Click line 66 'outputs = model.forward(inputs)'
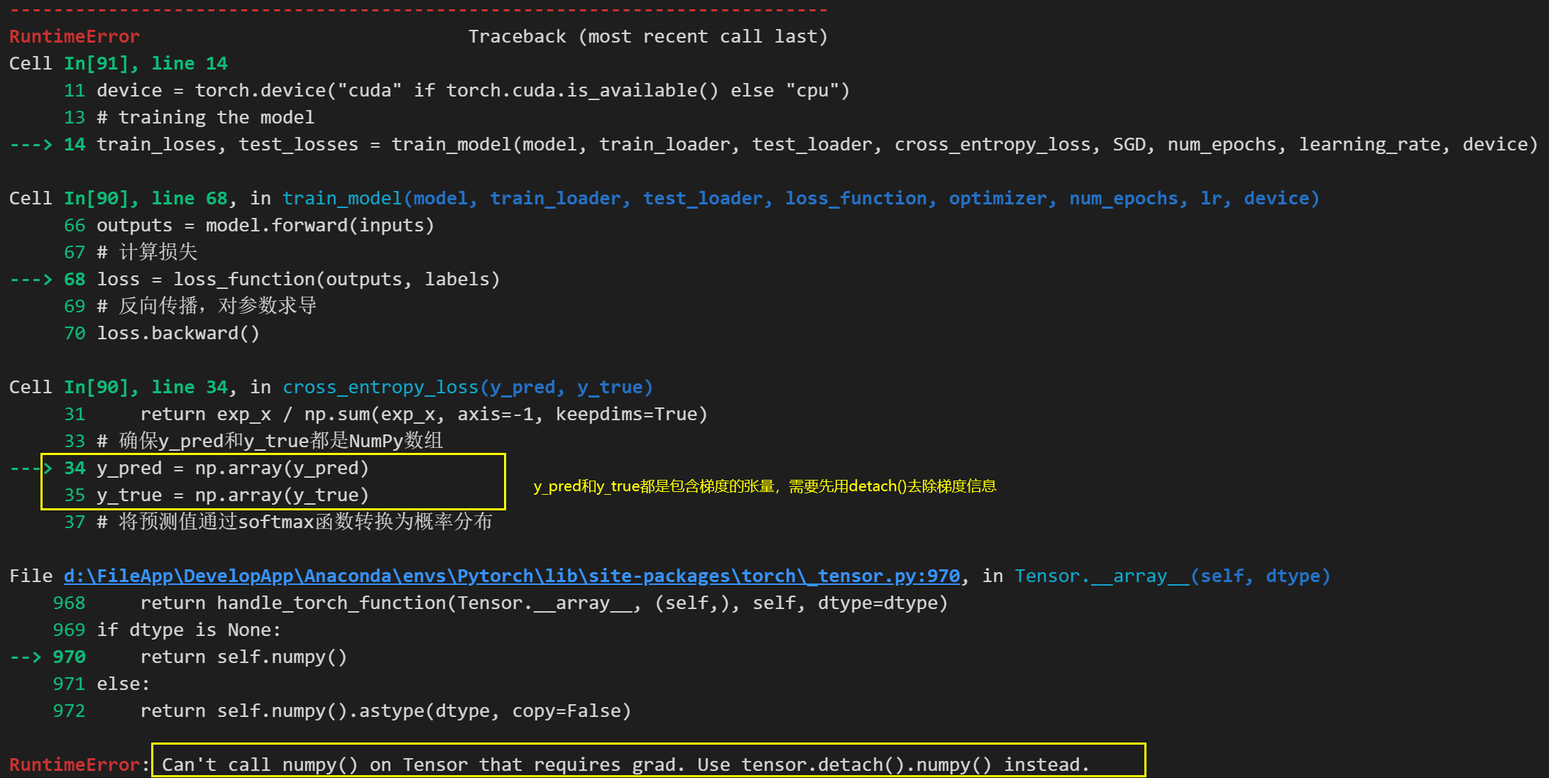The height and width of the screenshot is (778, 1549). click(x=266, y=226)
